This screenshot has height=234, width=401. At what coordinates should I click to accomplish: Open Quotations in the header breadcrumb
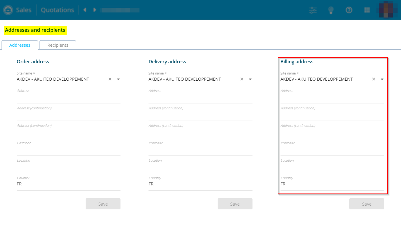[x=57, y=10]
